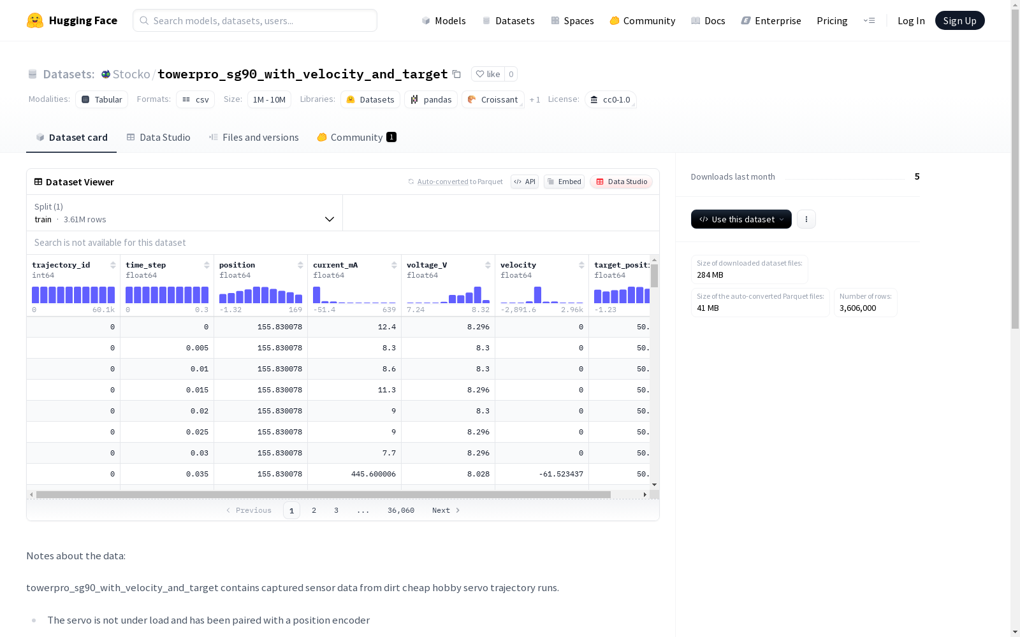
Task: Click the Hugging Face logo icon
Action: (35, 20)
